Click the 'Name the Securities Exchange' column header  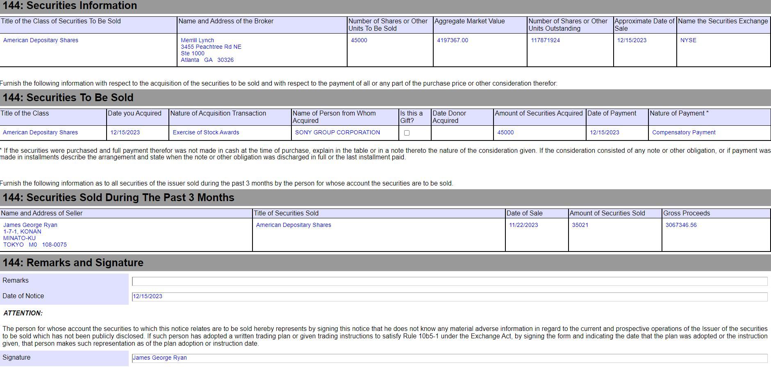click(x=723, y=21)
